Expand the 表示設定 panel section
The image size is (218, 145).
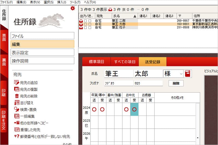click(x=43, y=52)
